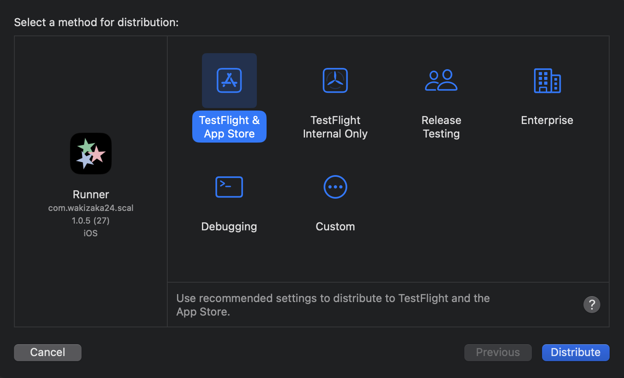Choose the Debugging terminal icon
The height and width of the screenshot is (378, 624).
(x=229, y=187)
